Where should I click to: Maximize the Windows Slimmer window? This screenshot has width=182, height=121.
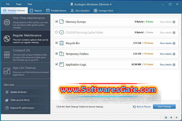pyautogui.click(x=170, y=4)
